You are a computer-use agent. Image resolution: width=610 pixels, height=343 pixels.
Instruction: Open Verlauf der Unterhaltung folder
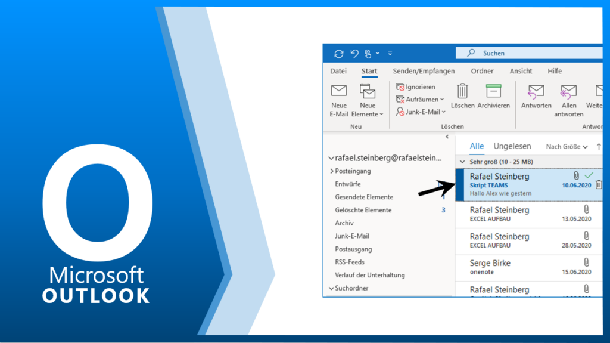369,275
